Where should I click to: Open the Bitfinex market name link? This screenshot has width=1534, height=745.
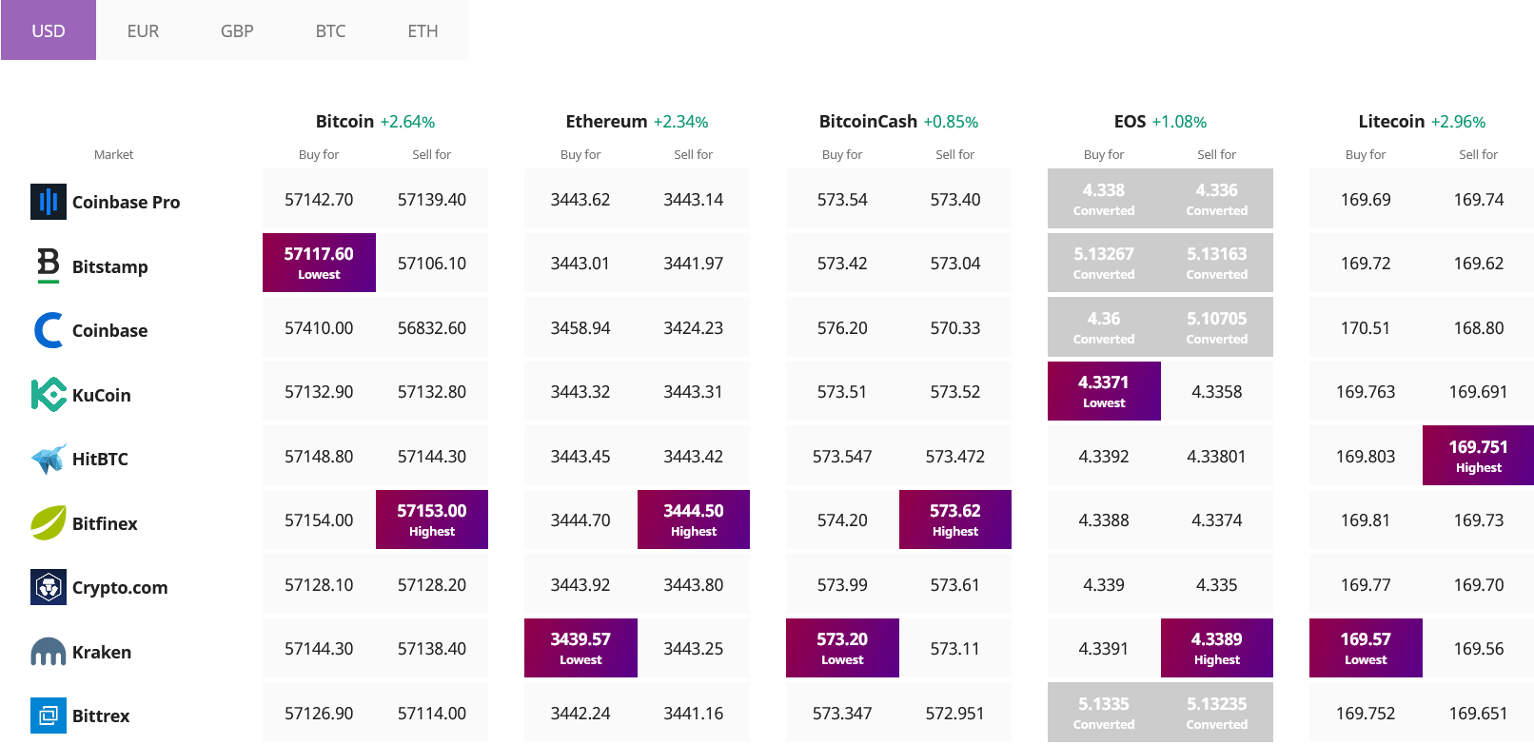[105, 523]
